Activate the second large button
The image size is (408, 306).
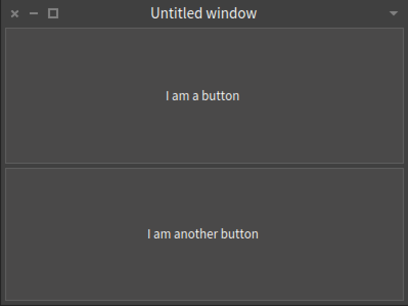(204, 234)
